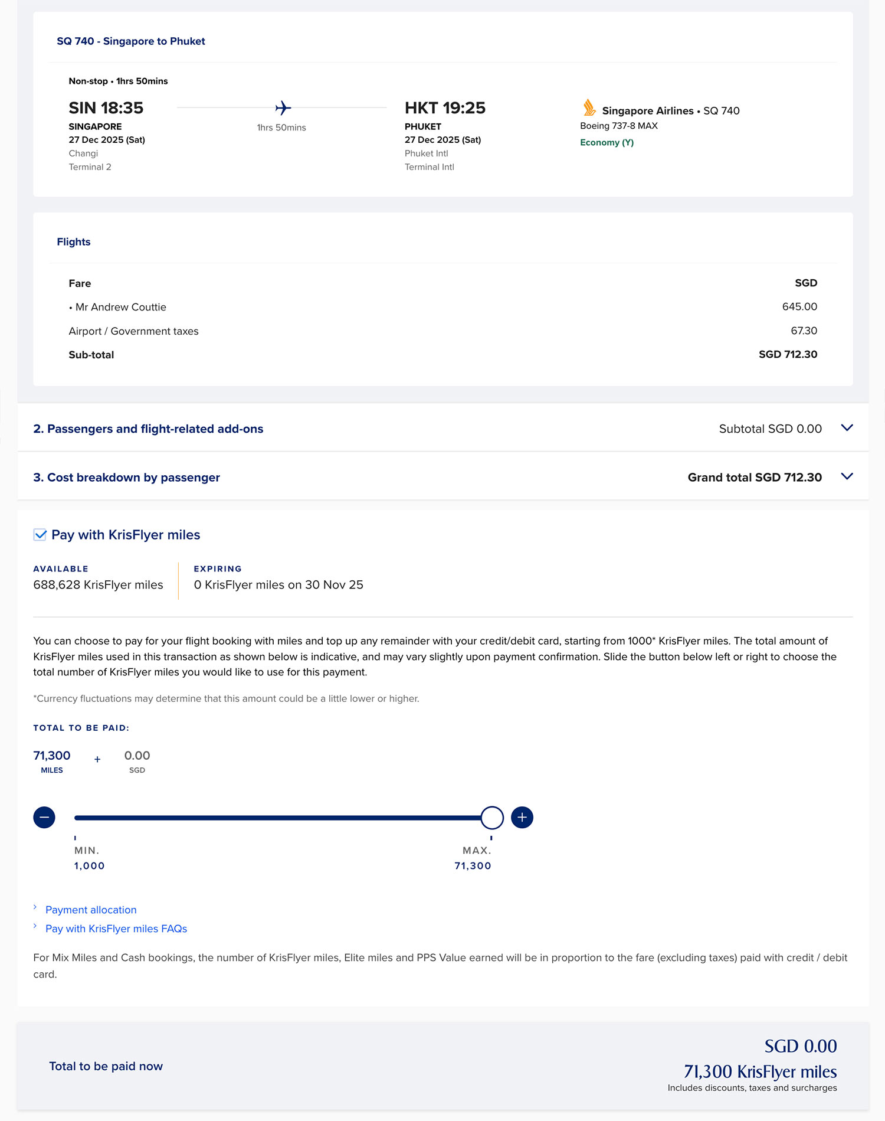
Task: Expand Passengers and flight-related add-ons chevron
Action: [847, 428]
